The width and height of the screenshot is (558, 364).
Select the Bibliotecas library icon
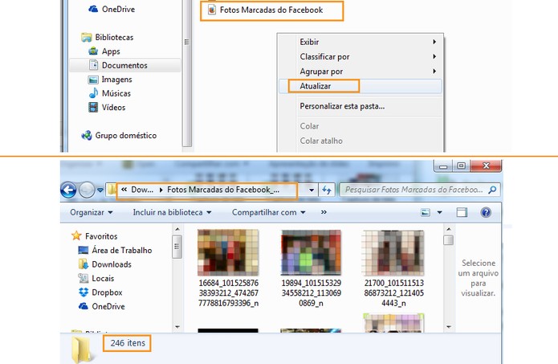coord(86,37)
